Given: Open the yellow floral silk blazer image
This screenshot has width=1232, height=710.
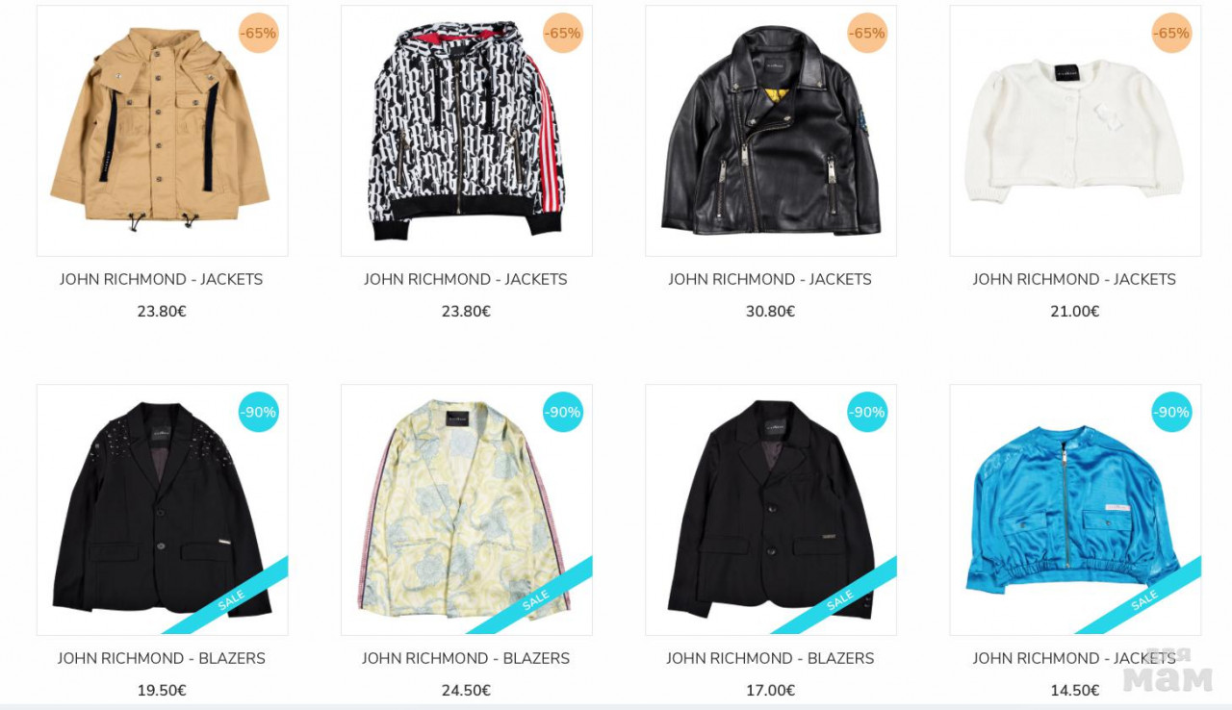Looking at the screenshot, I should [x=467, y=510].
